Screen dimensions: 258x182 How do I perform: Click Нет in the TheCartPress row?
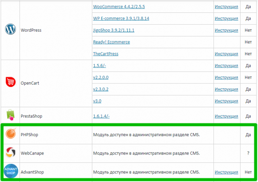pos(248,54)
